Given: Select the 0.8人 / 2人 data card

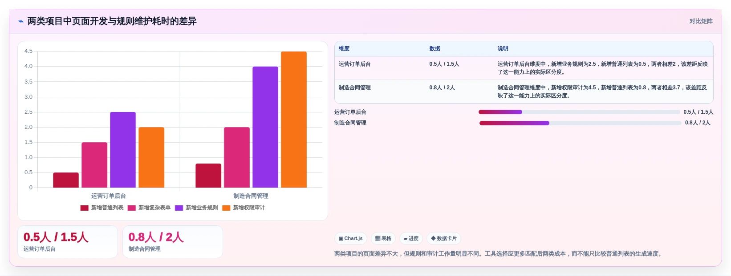Looking at the screenshot, I should (173, 242).
